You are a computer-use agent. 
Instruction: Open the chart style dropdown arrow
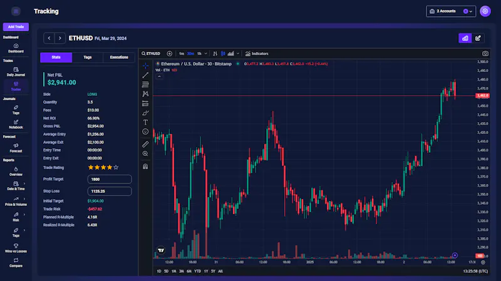(x=238, y=54)
